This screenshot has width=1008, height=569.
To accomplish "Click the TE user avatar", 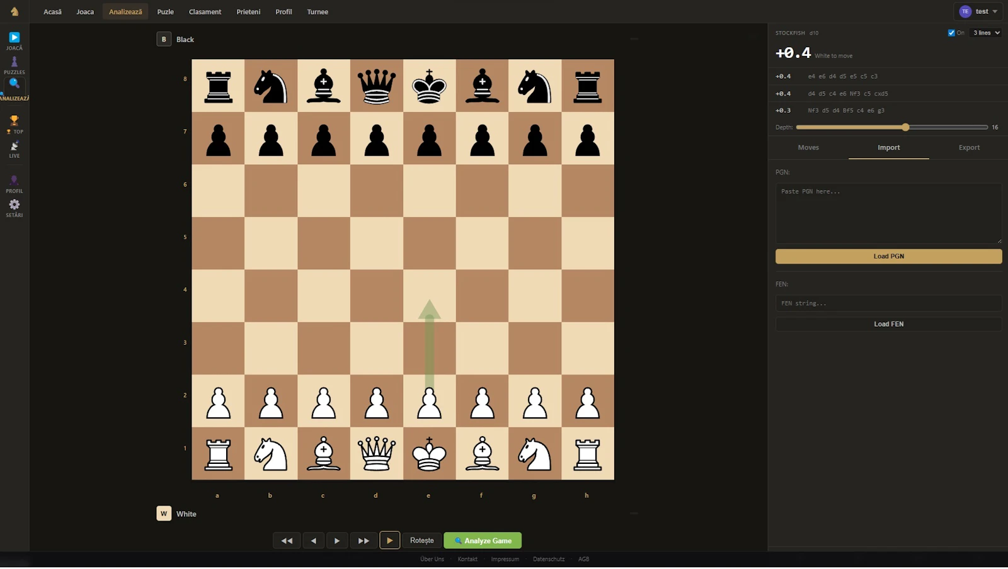I will point(965,11).
